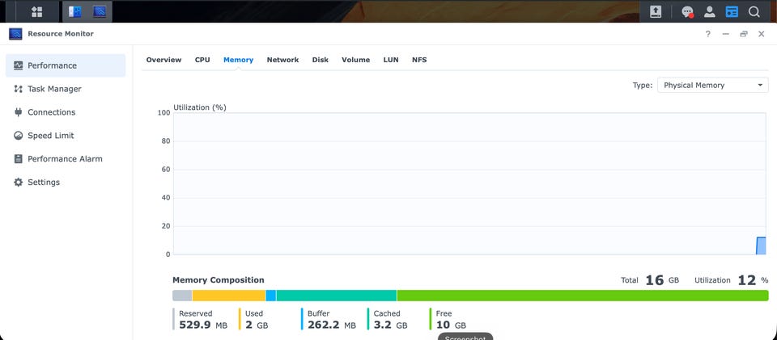Open Connections in the sidebar
Screen dimensions: 777x340
[66, 112]
